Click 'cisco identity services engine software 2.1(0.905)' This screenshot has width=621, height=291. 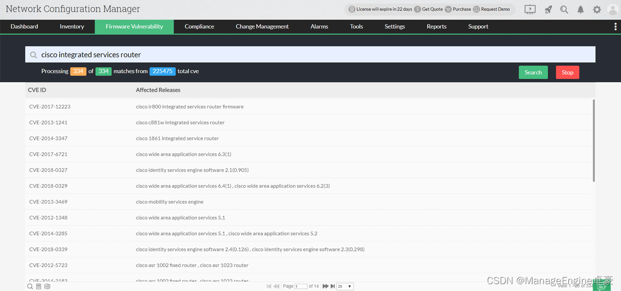click(192, 170)
